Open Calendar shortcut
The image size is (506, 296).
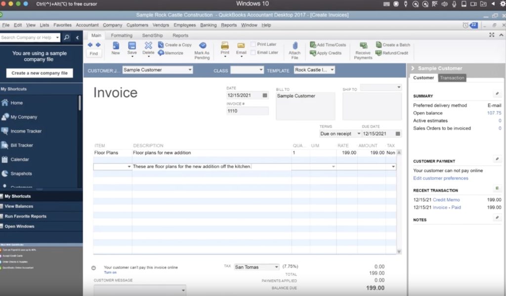(15, 160)
